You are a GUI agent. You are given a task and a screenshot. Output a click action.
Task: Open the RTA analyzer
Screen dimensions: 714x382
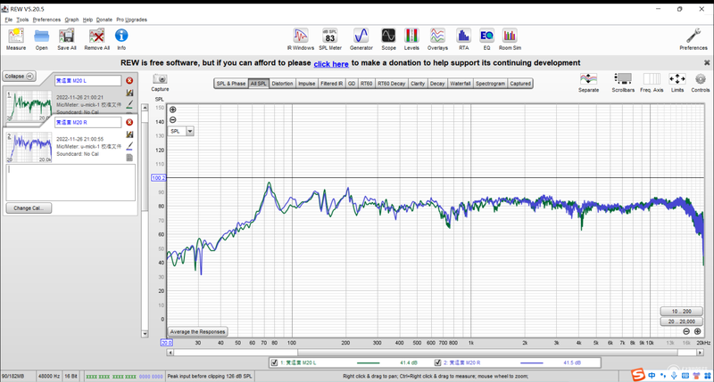(x=463, y=38)
